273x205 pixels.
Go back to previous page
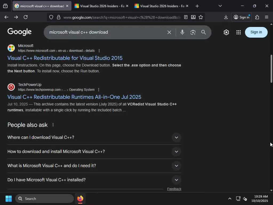pyautogui.click(x=6, y=17)
